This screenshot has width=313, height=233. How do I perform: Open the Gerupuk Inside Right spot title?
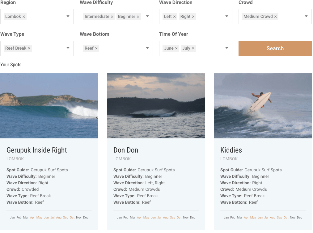(37, 150)
